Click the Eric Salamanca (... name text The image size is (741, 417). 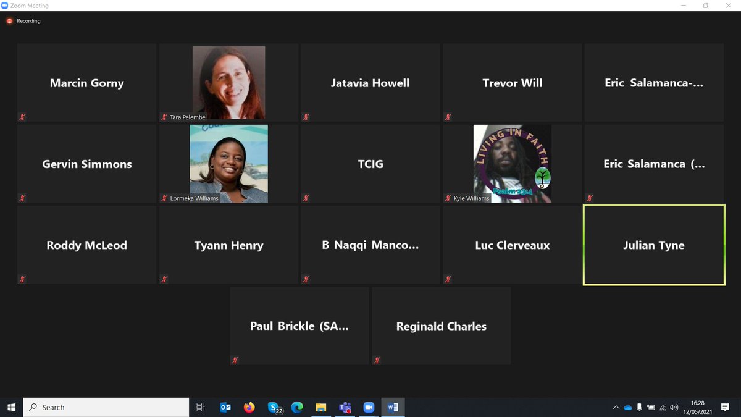654,164
